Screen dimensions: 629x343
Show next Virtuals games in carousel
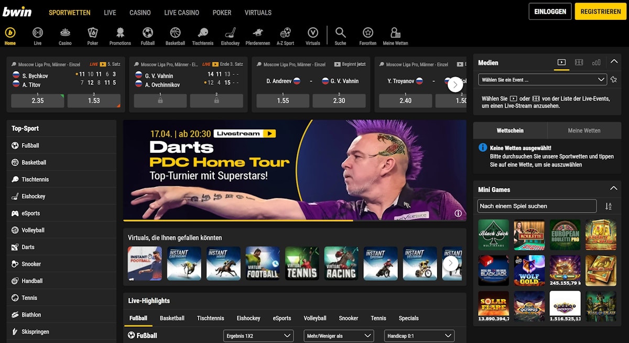pyautogui.click(x=451, y=263)
